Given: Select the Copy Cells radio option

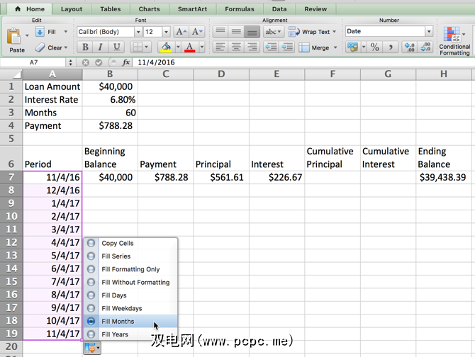Looking at the screenshot, I should (91, 243).
